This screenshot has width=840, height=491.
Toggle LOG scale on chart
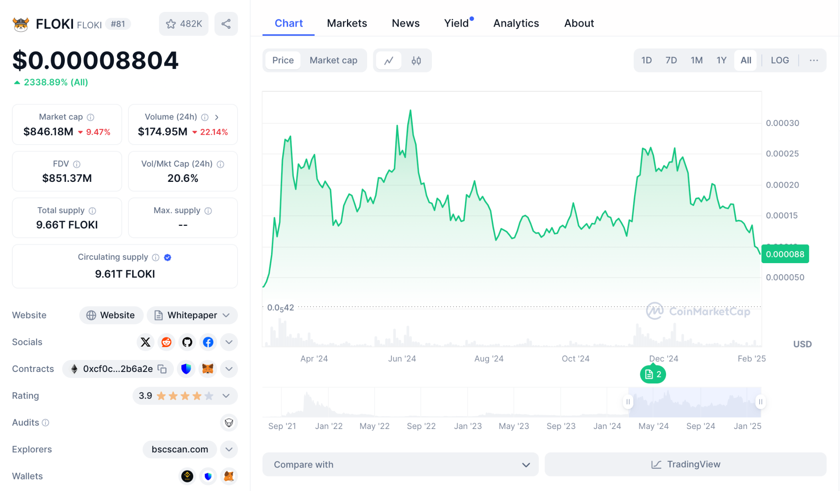780,60
